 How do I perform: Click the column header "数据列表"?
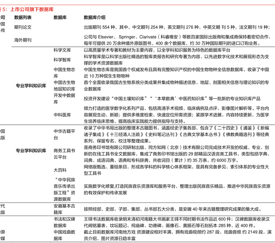click(23, 17)
